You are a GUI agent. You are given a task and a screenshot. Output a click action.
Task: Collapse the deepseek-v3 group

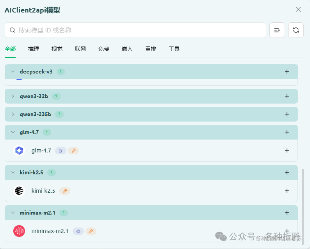click(13, 72)
